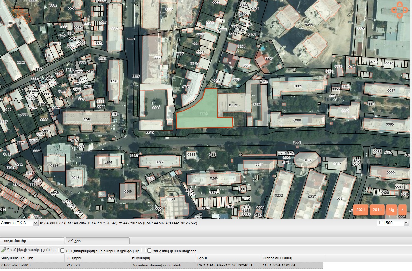Select the 2014 imagery layer button
The image size is (412, 271).
[x=377, y=210]
